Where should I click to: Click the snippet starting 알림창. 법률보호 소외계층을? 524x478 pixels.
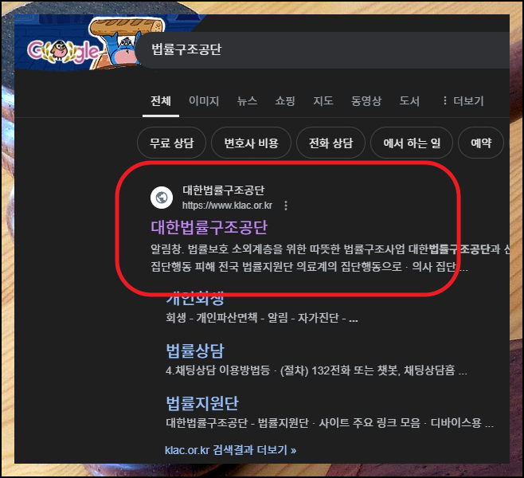coord(329,257)
